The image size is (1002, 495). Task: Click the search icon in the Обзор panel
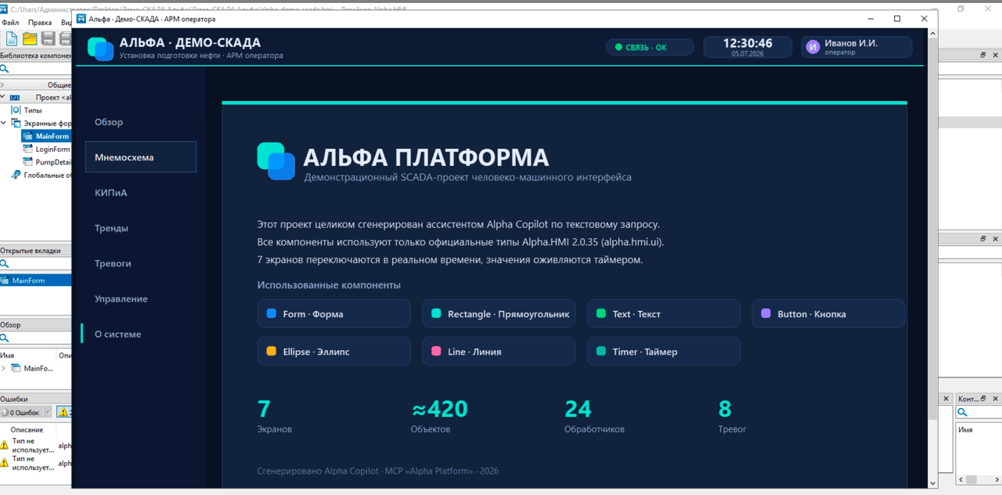click(5, 338)
